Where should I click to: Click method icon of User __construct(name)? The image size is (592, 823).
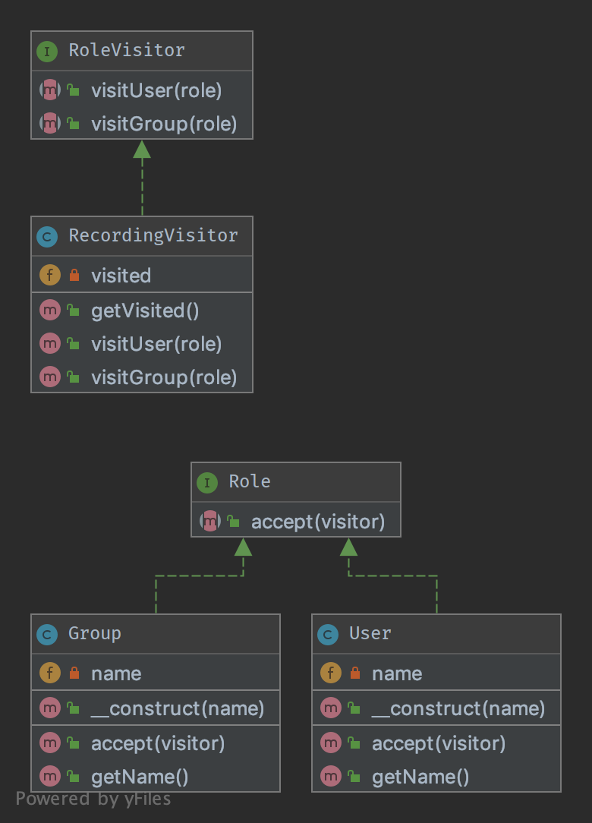point(331,708)
